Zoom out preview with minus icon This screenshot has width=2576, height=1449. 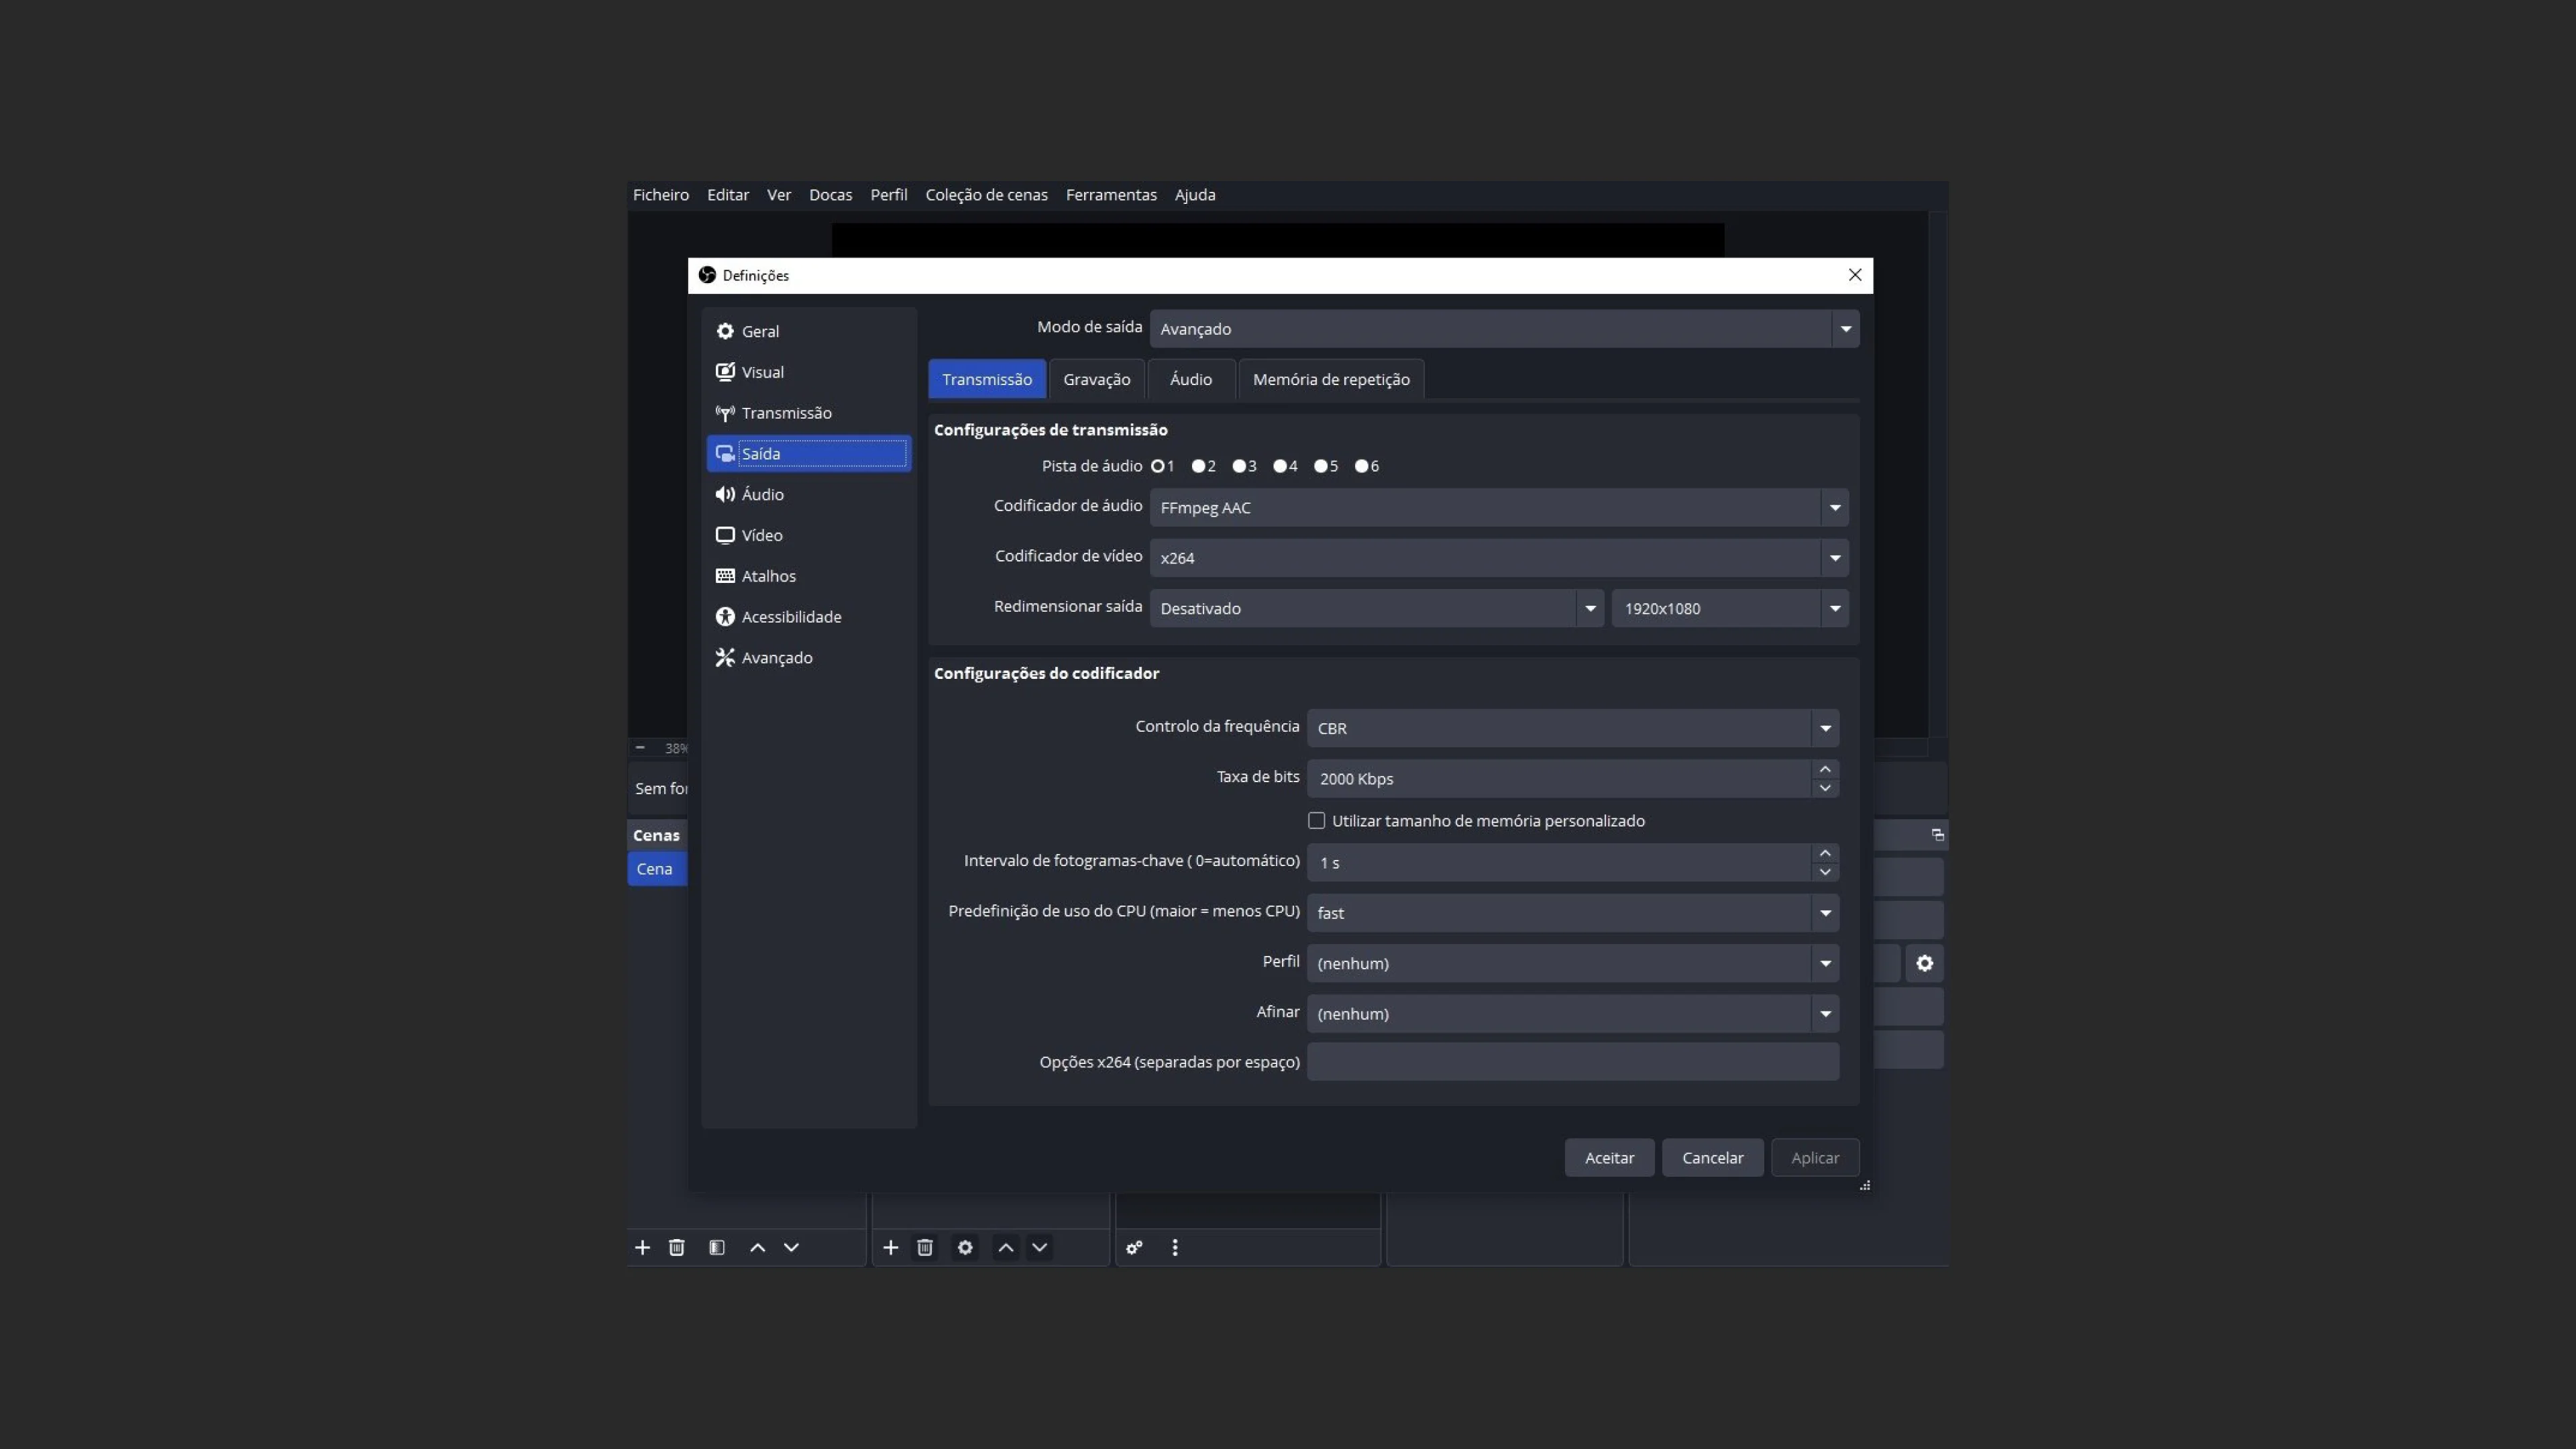pyautogui.click(x=640, y=747)
